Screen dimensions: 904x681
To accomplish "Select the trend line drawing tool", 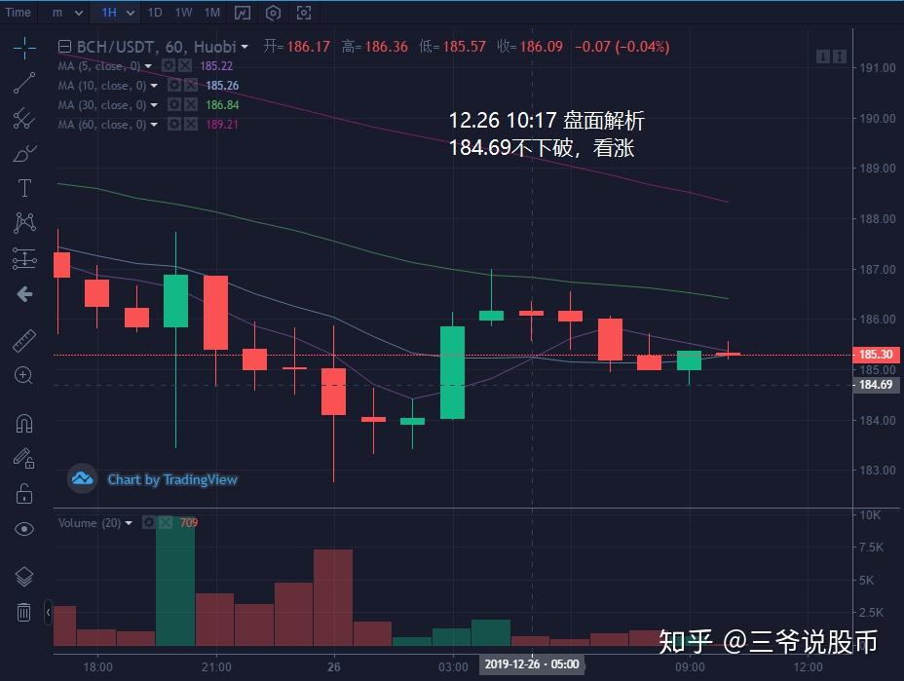I will coord(24,83).
